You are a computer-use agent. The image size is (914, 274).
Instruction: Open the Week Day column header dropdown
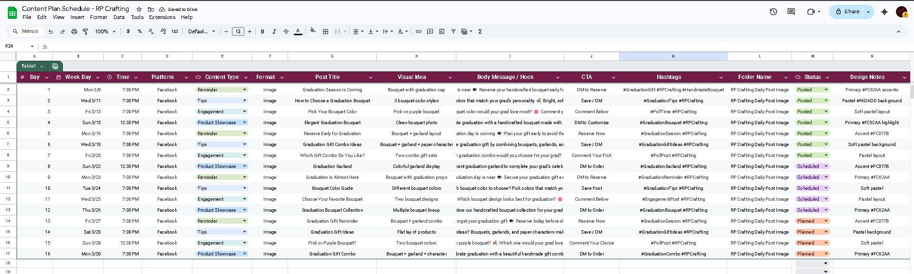pyautogui.click(x=98, y=77)
